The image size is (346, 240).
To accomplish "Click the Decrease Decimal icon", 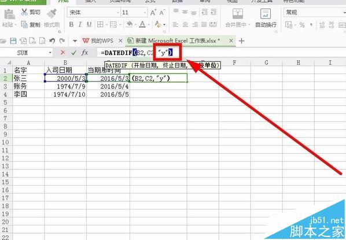I will coord(332,25).
